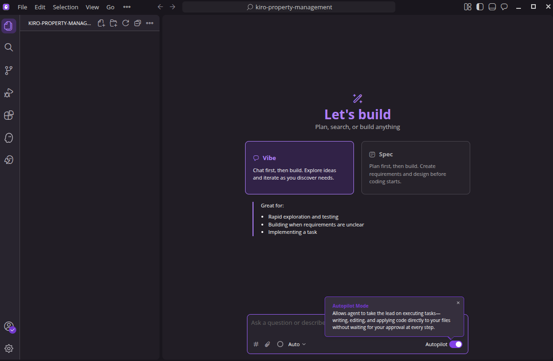This screenshot has width=553, height=361.
Task: Customize layout from the title bar
Action: coord(467,7)
